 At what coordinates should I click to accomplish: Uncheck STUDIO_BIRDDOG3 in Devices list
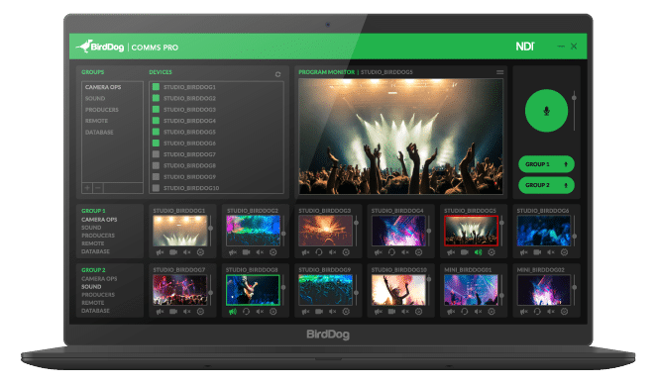156,110
